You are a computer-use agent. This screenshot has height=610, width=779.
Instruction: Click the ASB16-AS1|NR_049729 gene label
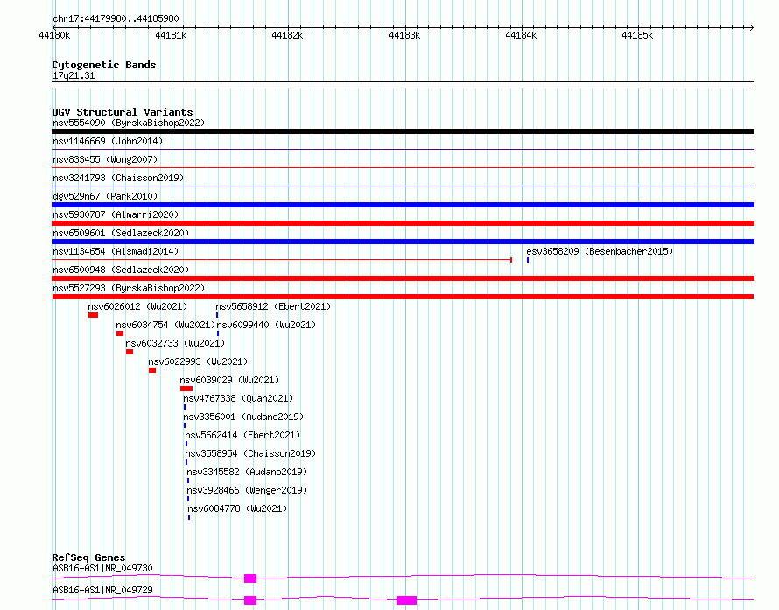(102, 590)
